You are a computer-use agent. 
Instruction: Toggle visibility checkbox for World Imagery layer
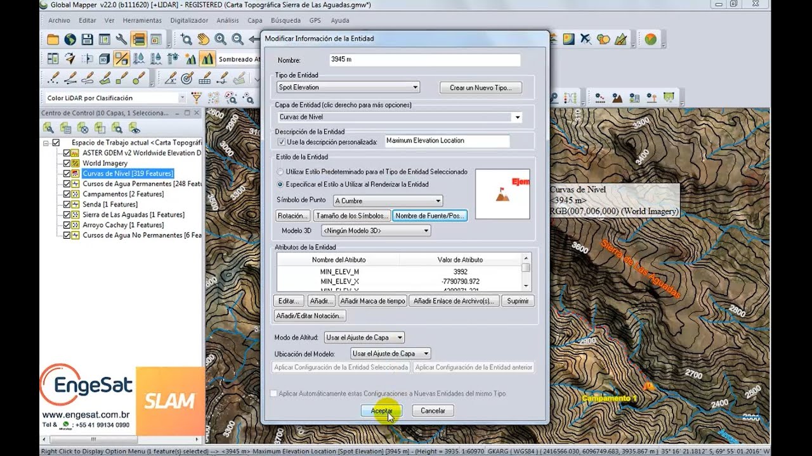(x=67, y=163)
